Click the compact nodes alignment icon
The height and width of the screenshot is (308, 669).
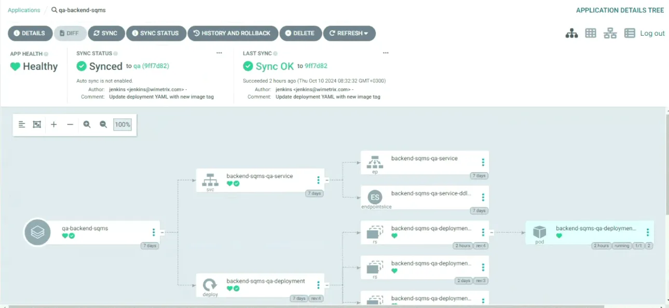[22, 124]
